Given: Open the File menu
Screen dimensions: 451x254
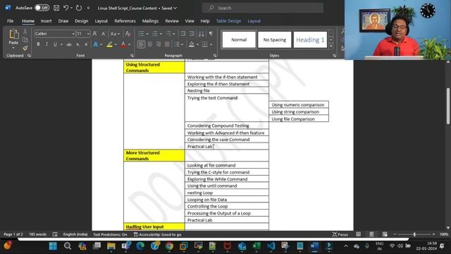Looking at the screenshot, I should tap(11, 21).
